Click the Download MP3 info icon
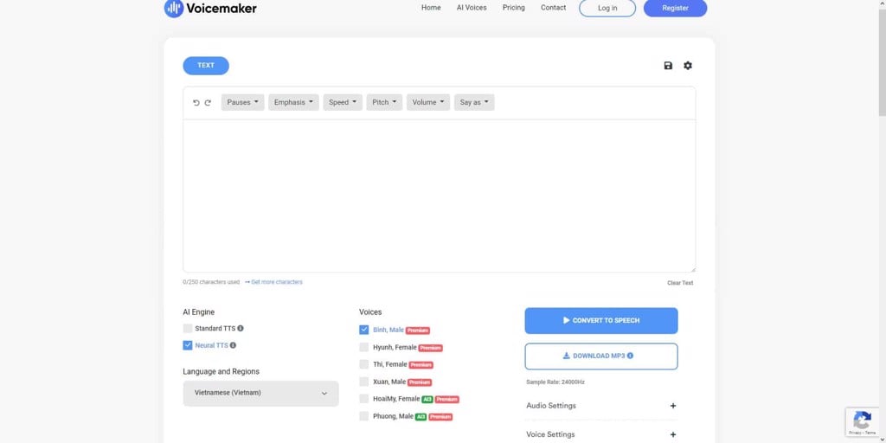Image resolution: width=886 pixels, height=443 pixels. pyautogui.click(x=630, y=356)
